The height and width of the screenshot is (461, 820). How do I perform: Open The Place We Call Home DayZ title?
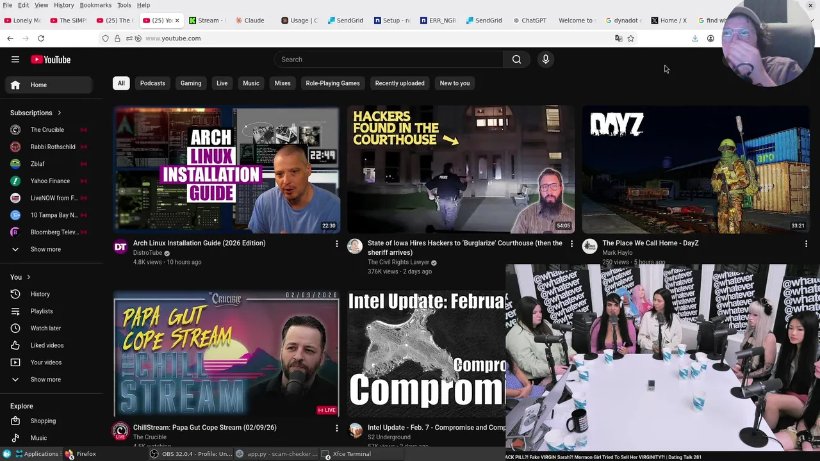tap(650, 243)
